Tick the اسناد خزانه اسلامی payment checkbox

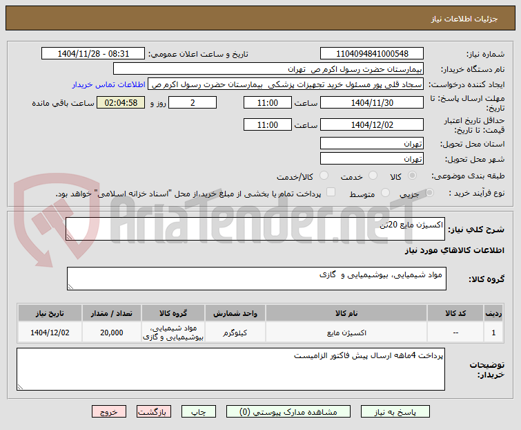pyautogui.click(x=331, y=192)
